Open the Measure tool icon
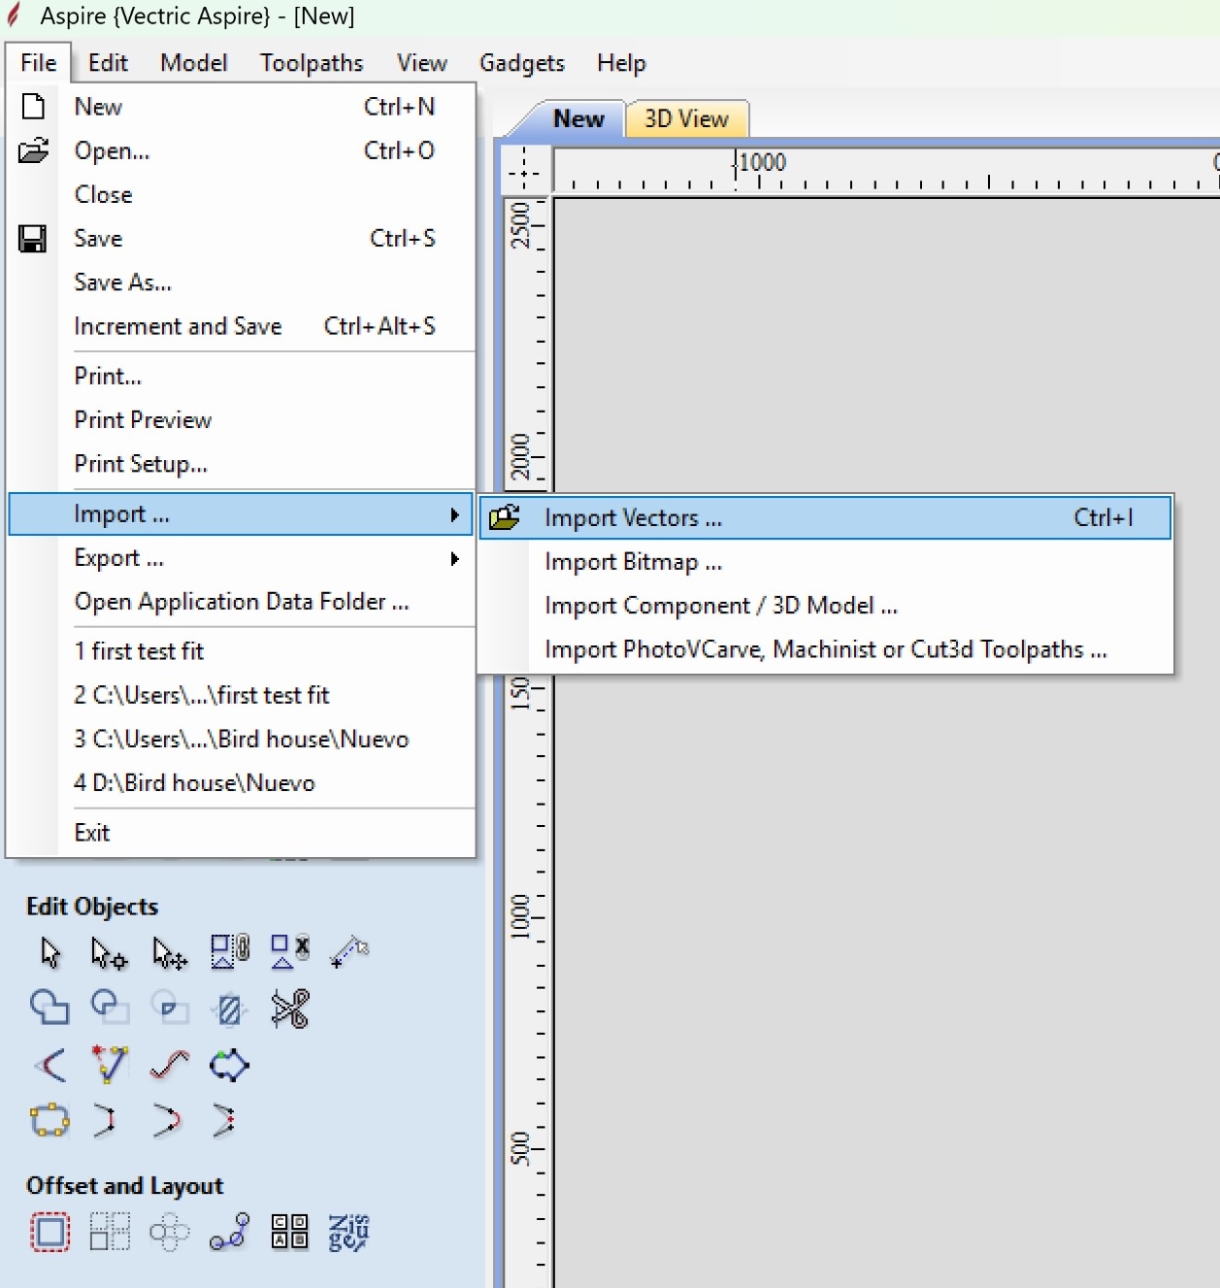The width and height of the screenshot is (1220, 1288). click(349, 951)
